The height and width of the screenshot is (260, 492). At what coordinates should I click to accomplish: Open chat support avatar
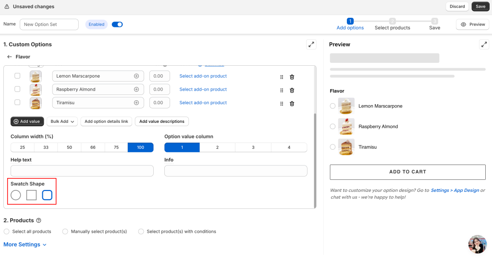(x=477, y=244)
